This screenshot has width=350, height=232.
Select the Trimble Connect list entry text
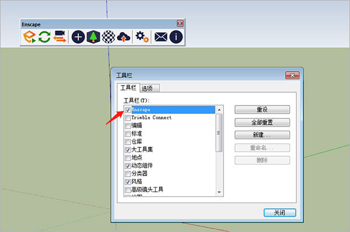coord(151,118)
